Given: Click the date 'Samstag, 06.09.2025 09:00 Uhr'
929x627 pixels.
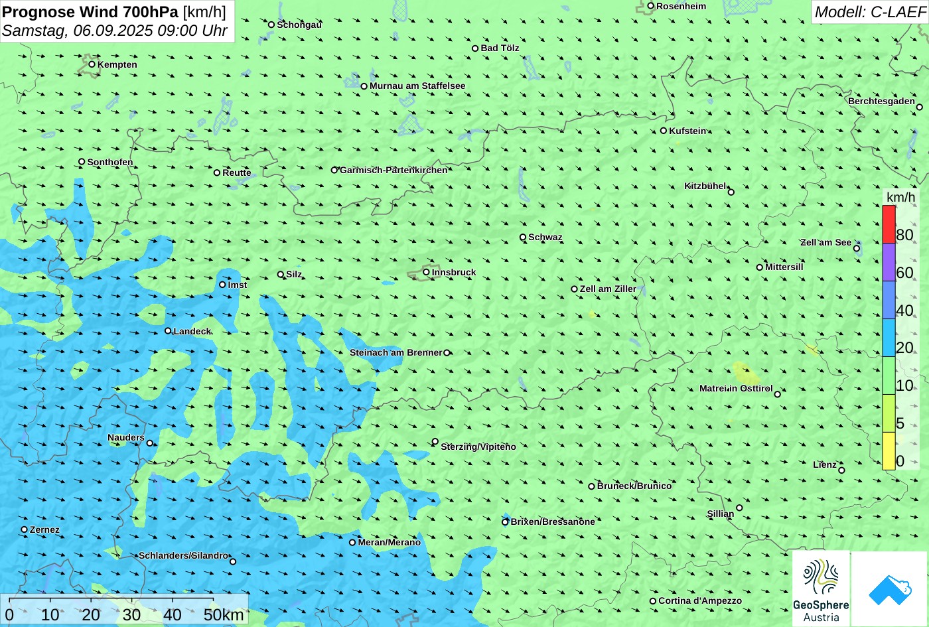Looking at the screenshot, I should point(115,31).
